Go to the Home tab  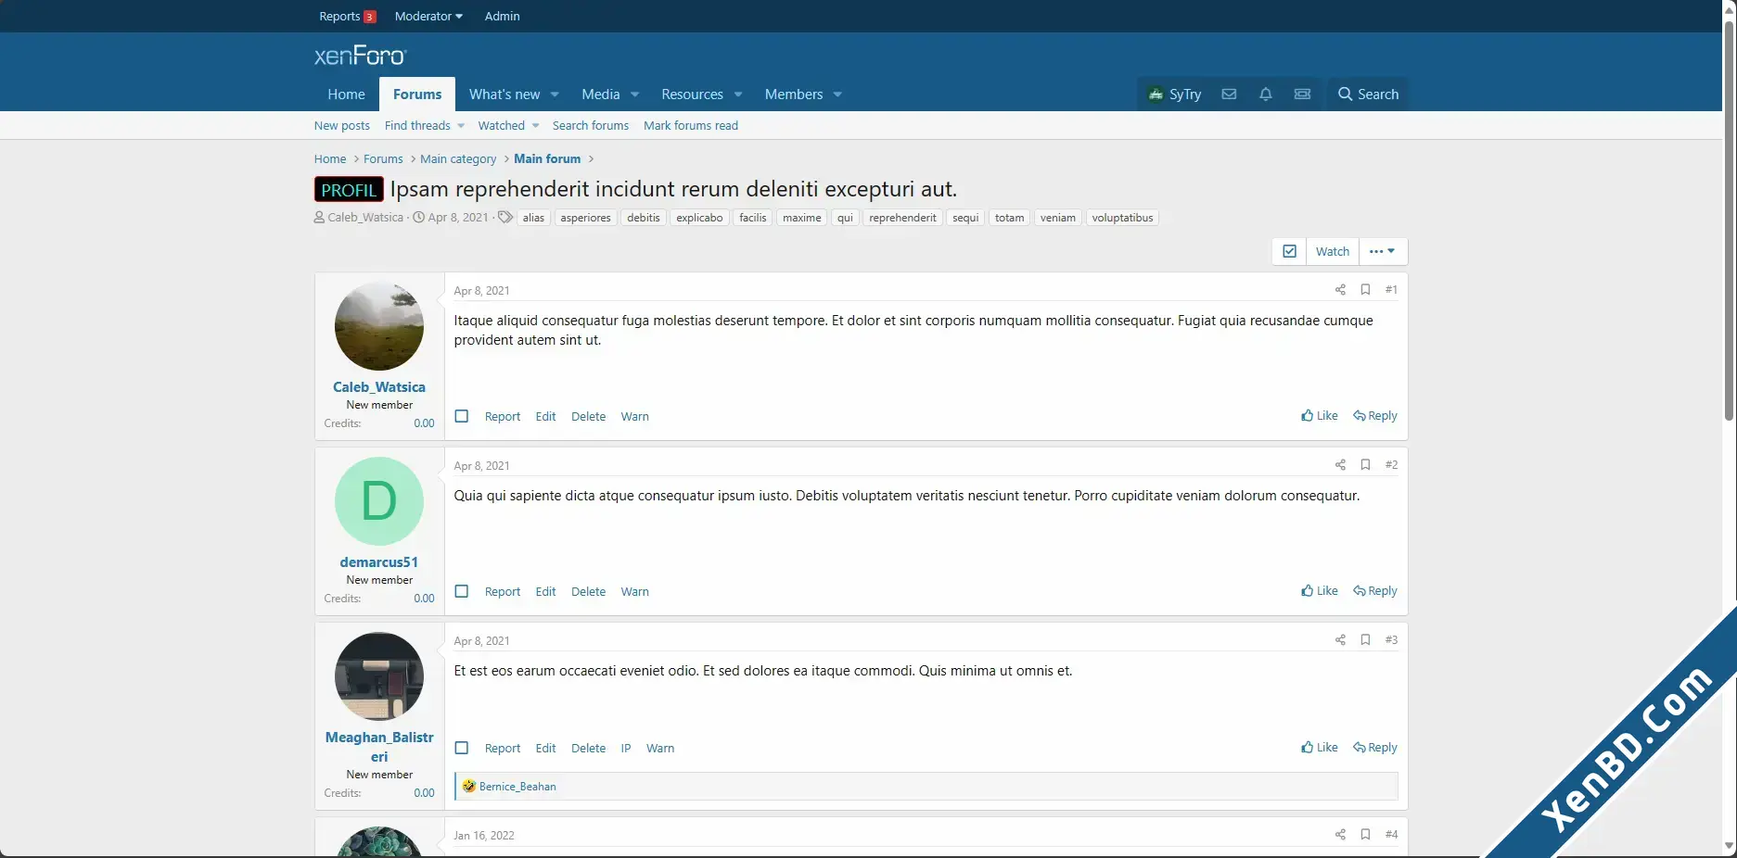pos(346,95)
